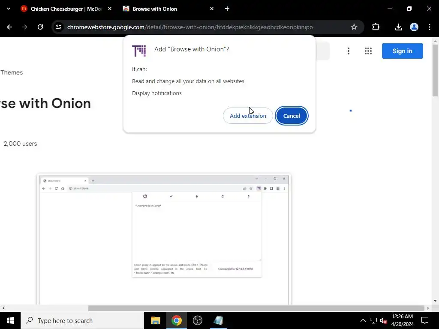Viewport: 439px width, 329px height.
Task: Open the Themes navigation link
Action: tap(12, 72)
